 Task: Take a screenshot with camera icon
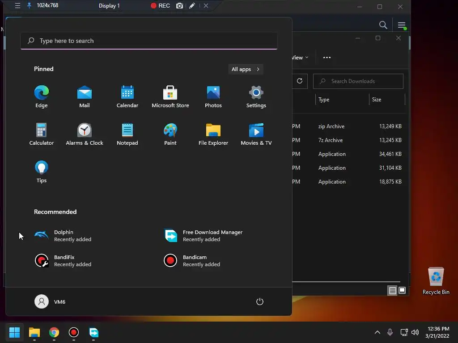179,6
